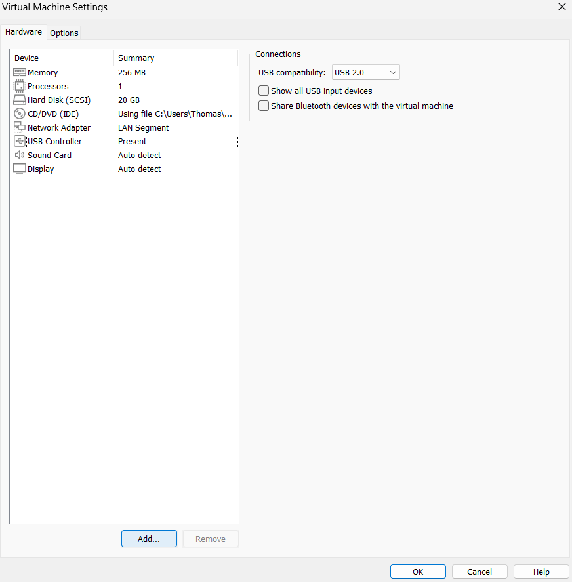
Task: Click the Cancel button
Action: tap(480, 572)
